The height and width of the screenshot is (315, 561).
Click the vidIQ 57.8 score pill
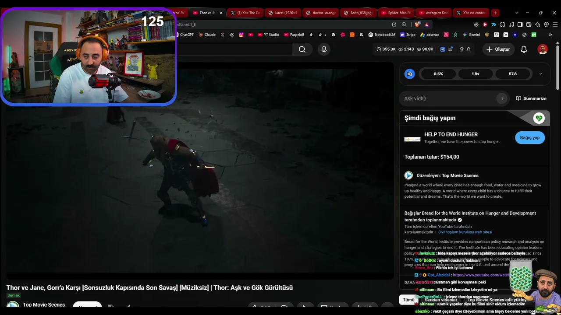tap(513, 74)
